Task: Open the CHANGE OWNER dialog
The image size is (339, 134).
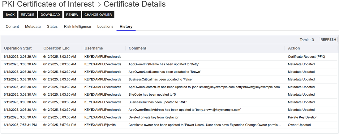Action: [x=98, y=15]
